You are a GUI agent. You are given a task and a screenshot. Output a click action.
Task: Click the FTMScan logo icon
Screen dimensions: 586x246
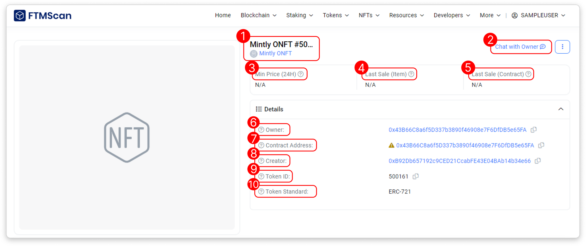tap(20, 16)
